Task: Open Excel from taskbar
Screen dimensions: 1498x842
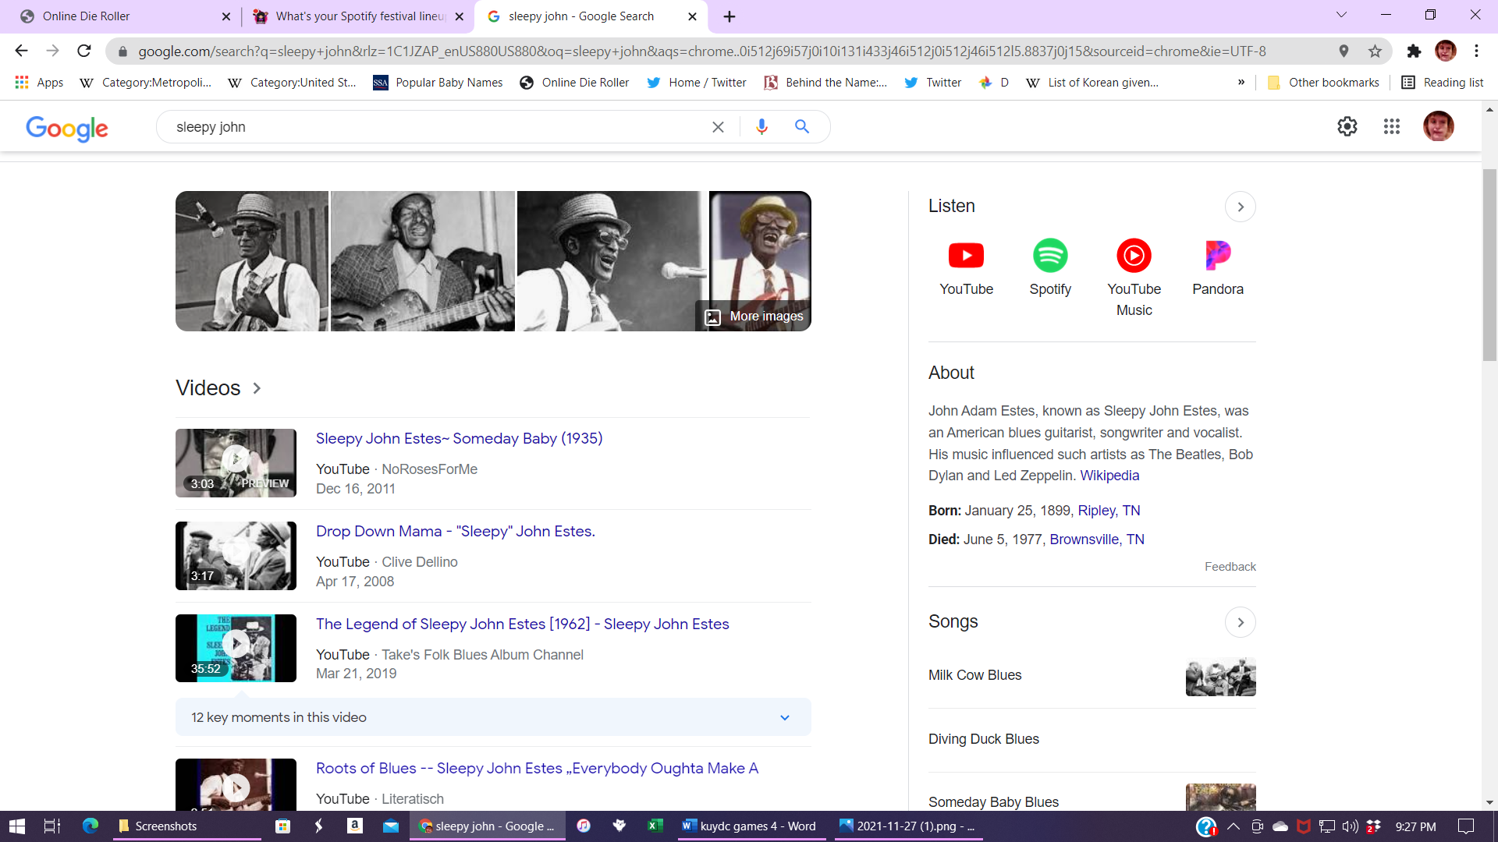Action: [655, 826]
